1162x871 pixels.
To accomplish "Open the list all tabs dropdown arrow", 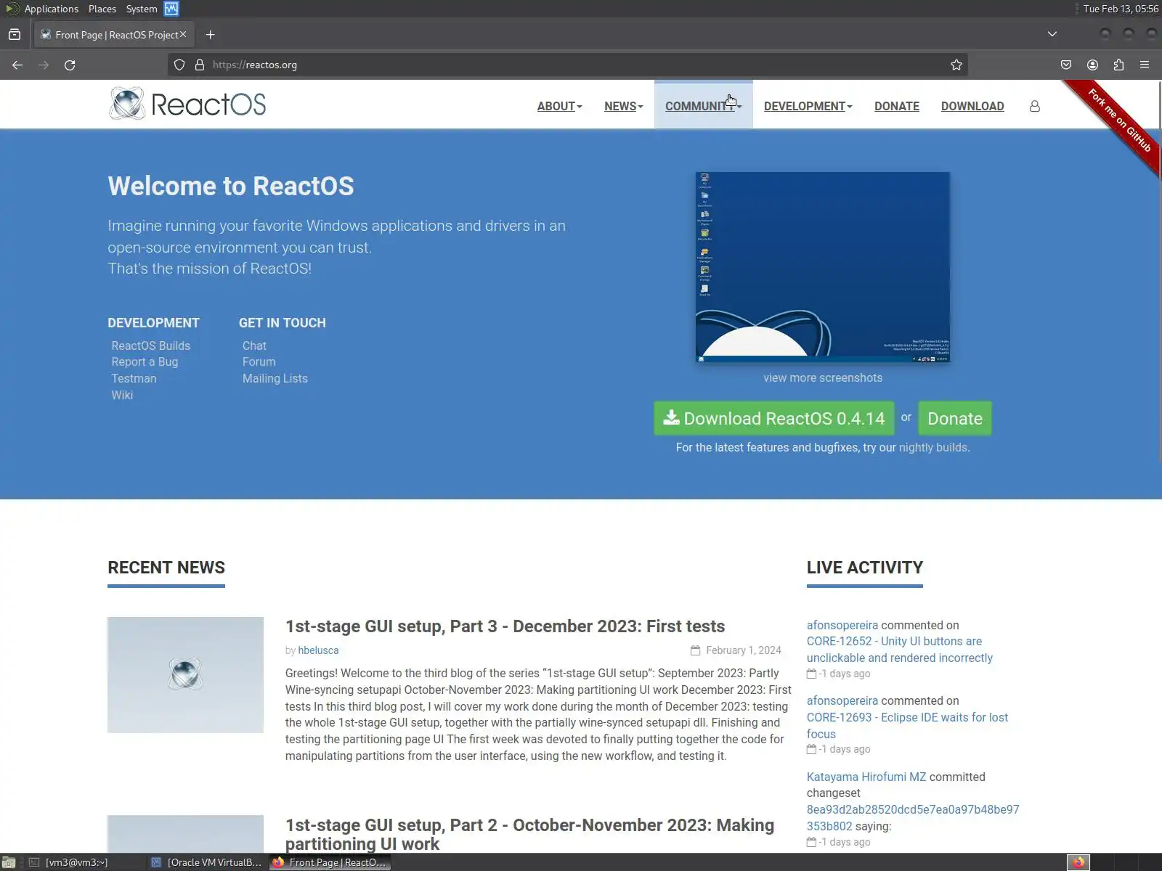I will [1052, 34].
